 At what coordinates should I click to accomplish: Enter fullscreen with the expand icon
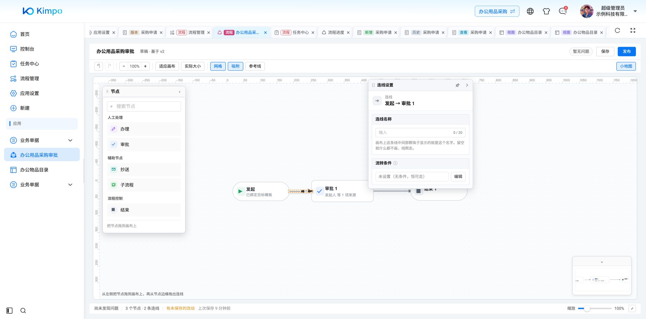[633, 31]
